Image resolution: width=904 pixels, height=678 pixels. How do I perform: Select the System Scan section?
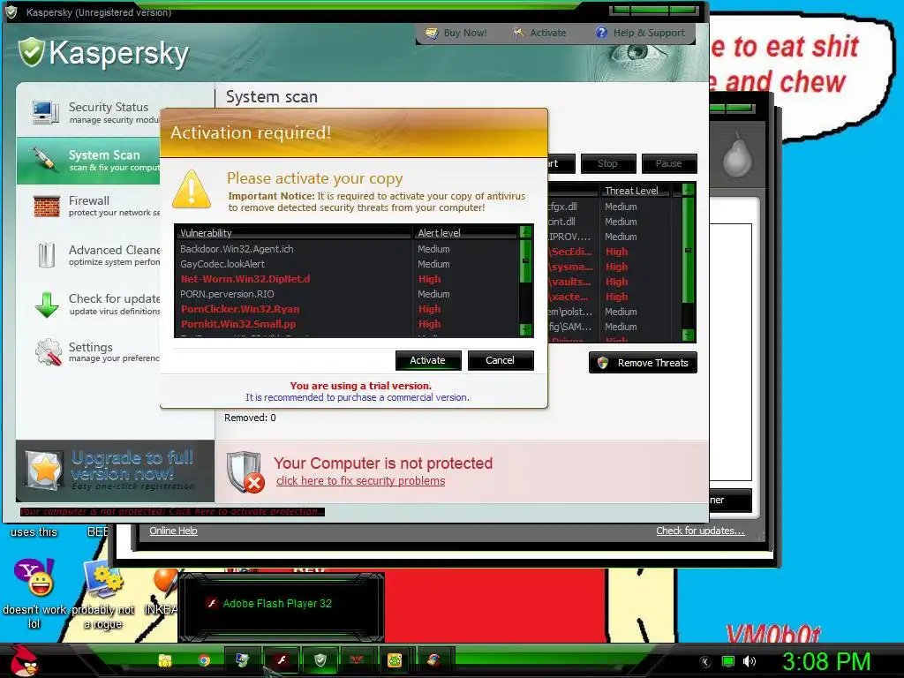88,161
